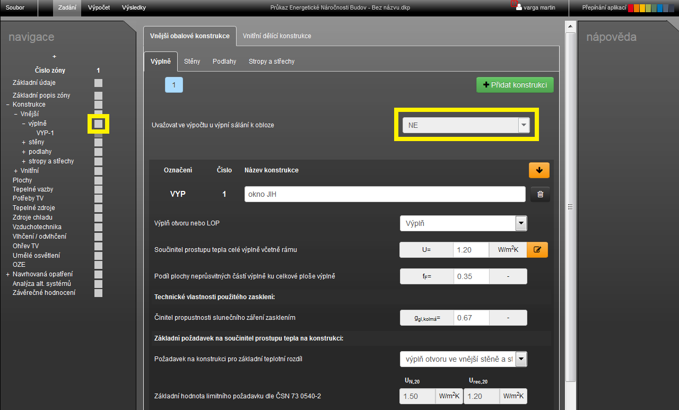The image size is (679, 410).
Task: Select the red application swatch
Action: coord(631,8)
